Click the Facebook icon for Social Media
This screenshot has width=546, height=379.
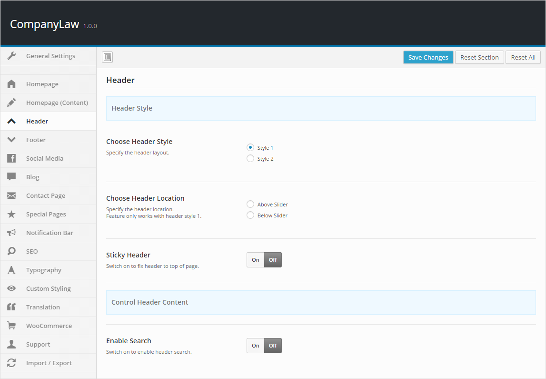point(12,158)
